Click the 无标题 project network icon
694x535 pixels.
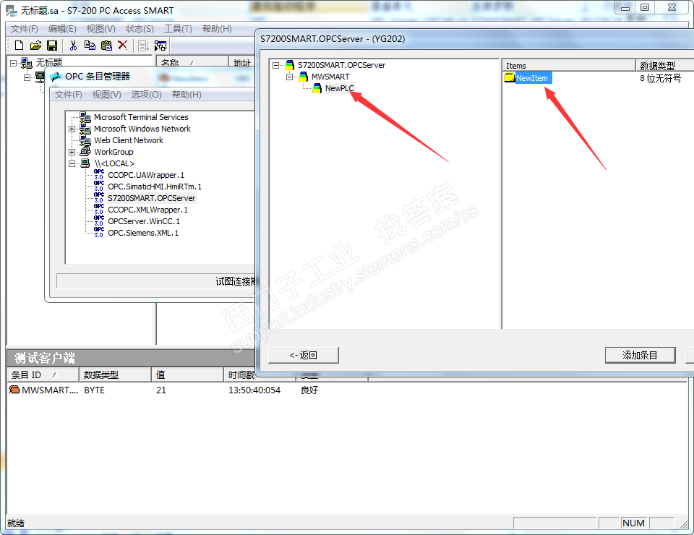27,63
